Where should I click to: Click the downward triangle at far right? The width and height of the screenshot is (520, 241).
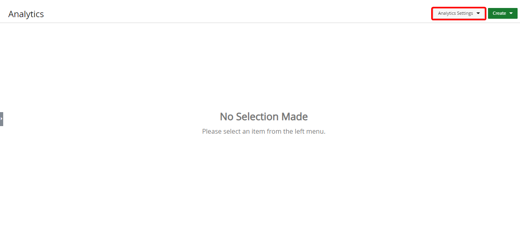pyautogui.click(x=511, y=13)
